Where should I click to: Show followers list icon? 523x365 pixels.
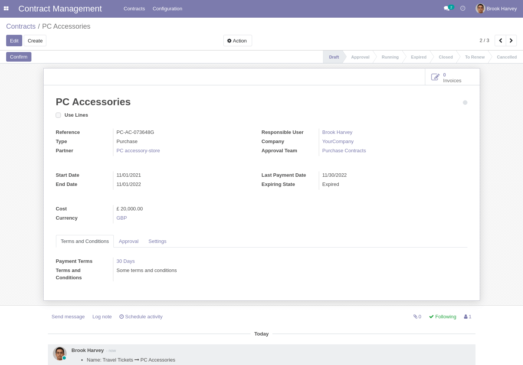tap(467, 317)
